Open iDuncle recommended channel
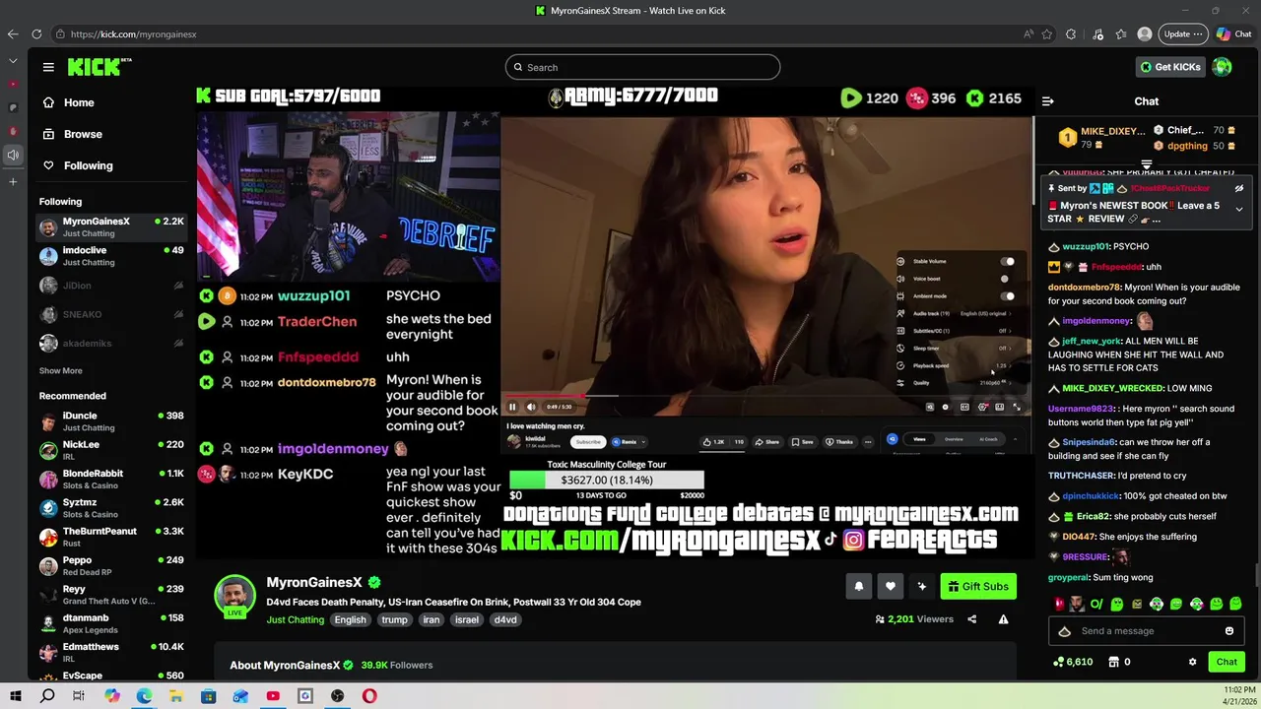Image resolution: width=1261 pixels, height=709 pixels. coord(111,421)
